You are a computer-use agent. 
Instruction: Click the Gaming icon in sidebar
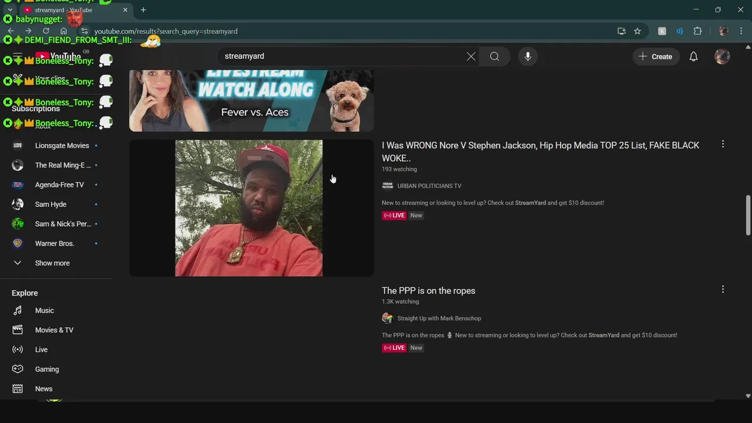pyautogui.click(x=18, y=369)
